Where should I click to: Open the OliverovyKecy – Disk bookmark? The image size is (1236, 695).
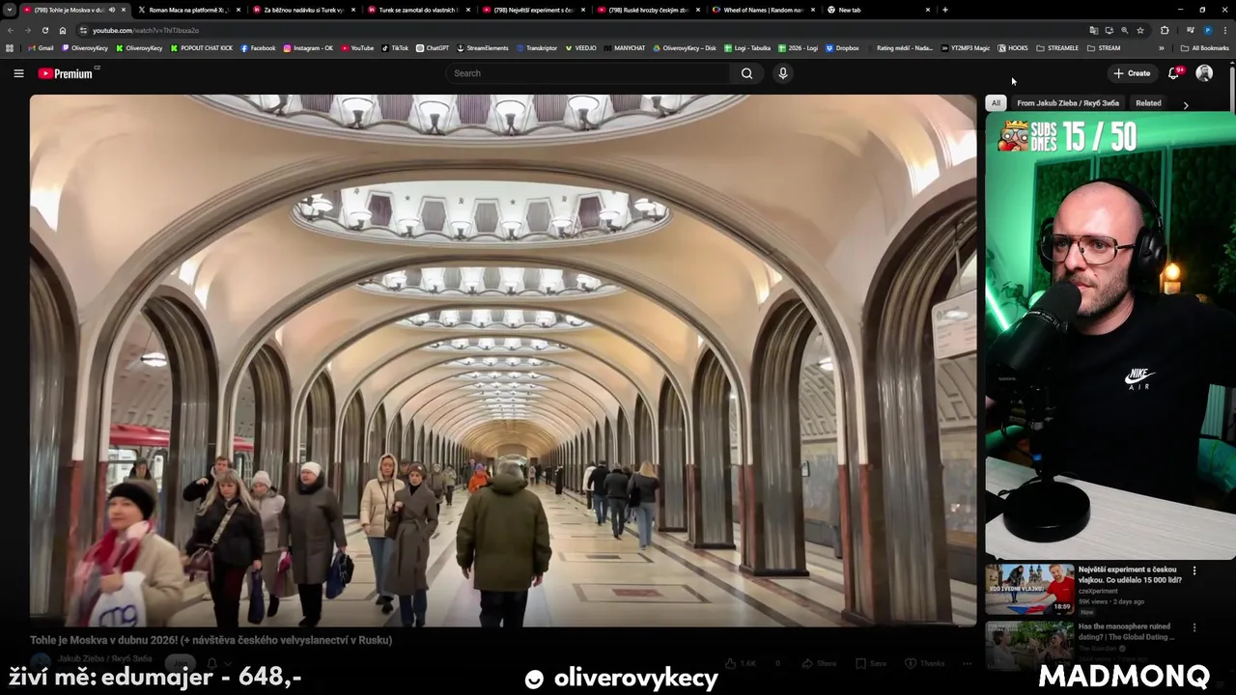pyautogui.click(x=685, y=48)
